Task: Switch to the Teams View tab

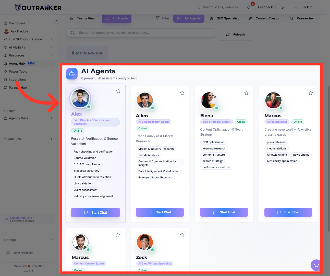Action: tap(83, 18)
